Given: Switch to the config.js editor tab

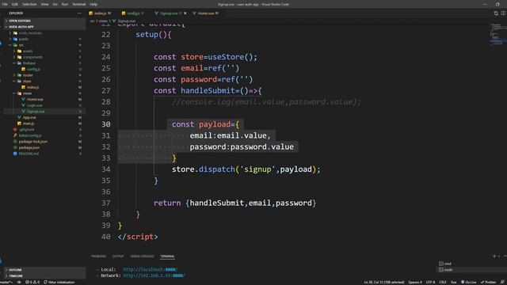Looking at the screenshot, I should (x=133, y=13).
